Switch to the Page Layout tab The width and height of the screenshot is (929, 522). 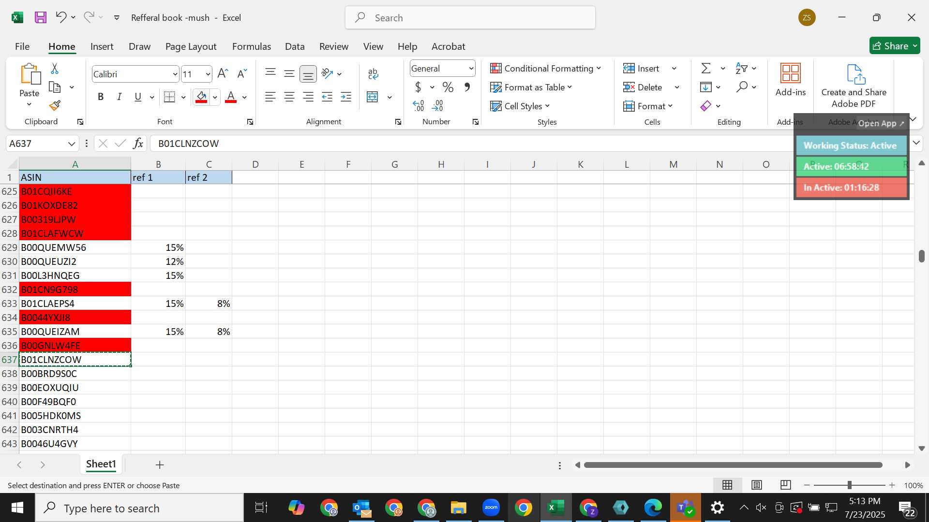click(191, 46)
